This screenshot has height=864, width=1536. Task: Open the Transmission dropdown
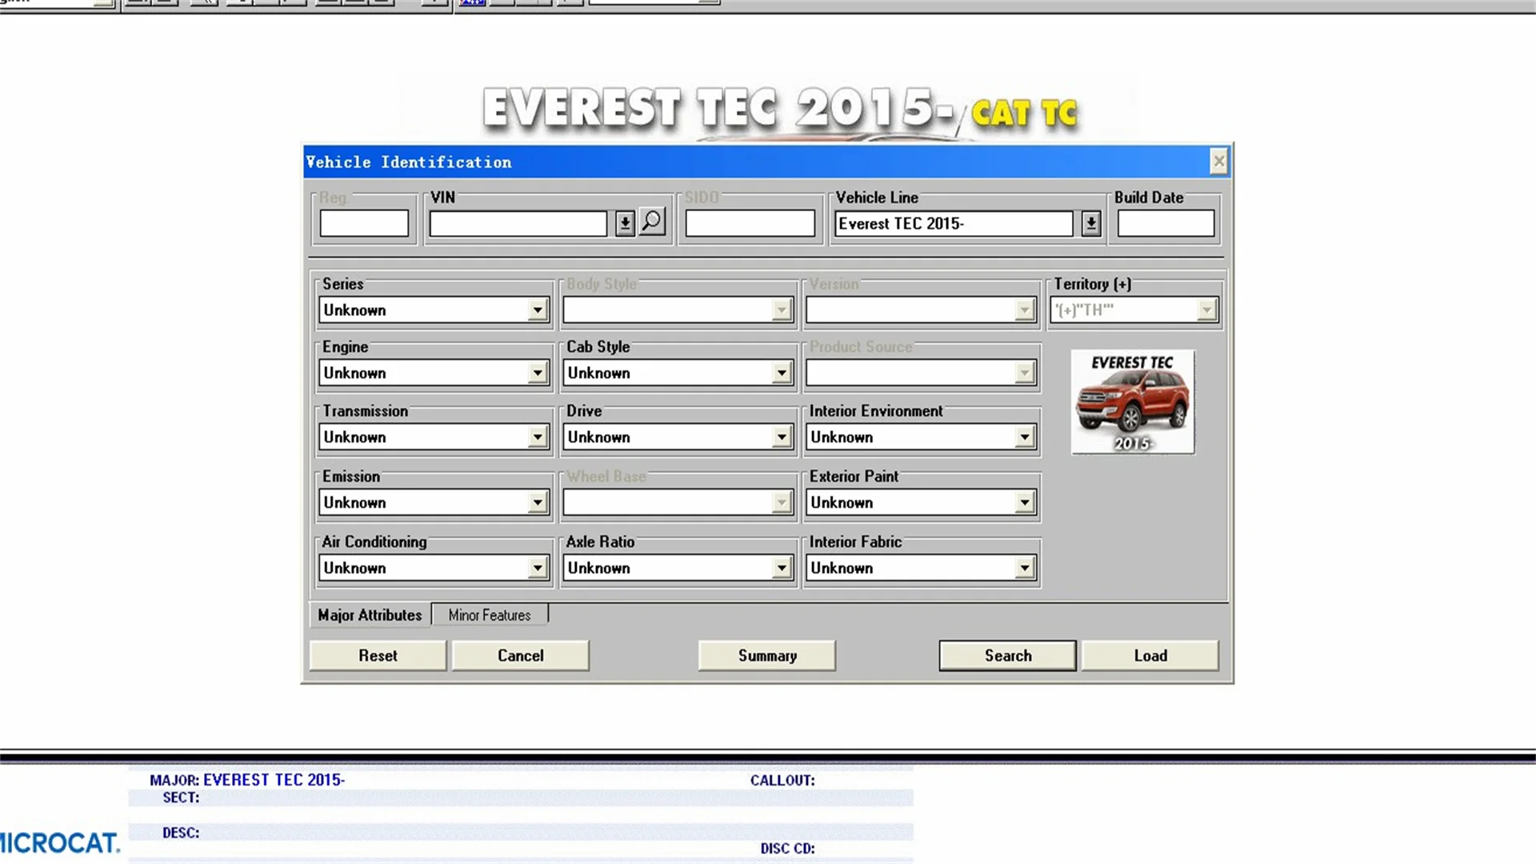click(537, 437)
